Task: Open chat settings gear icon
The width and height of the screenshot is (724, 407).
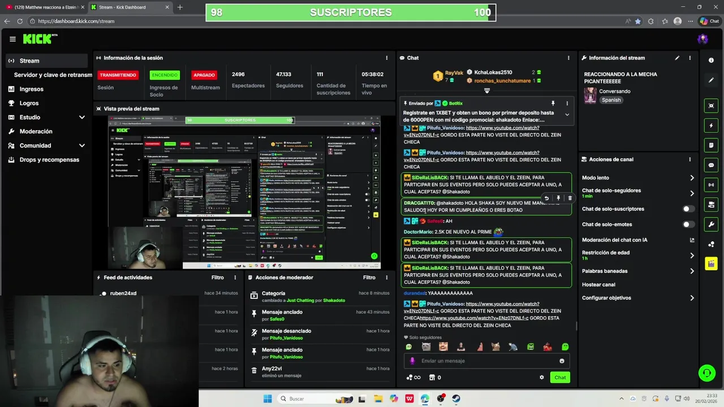Action: click(x=541, y=378)
